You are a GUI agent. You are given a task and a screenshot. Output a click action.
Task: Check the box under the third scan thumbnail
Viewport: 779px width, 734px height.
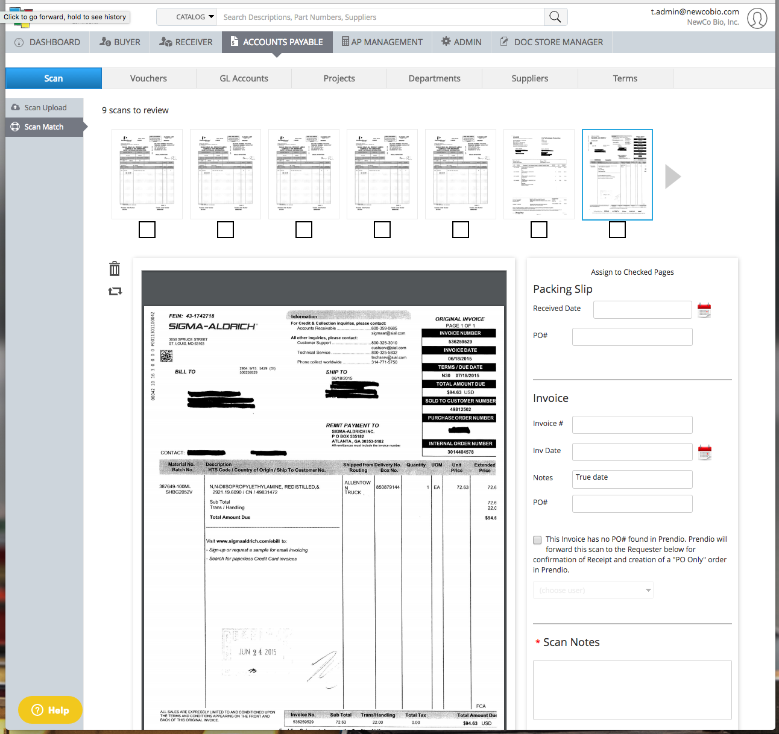[304, 230]
